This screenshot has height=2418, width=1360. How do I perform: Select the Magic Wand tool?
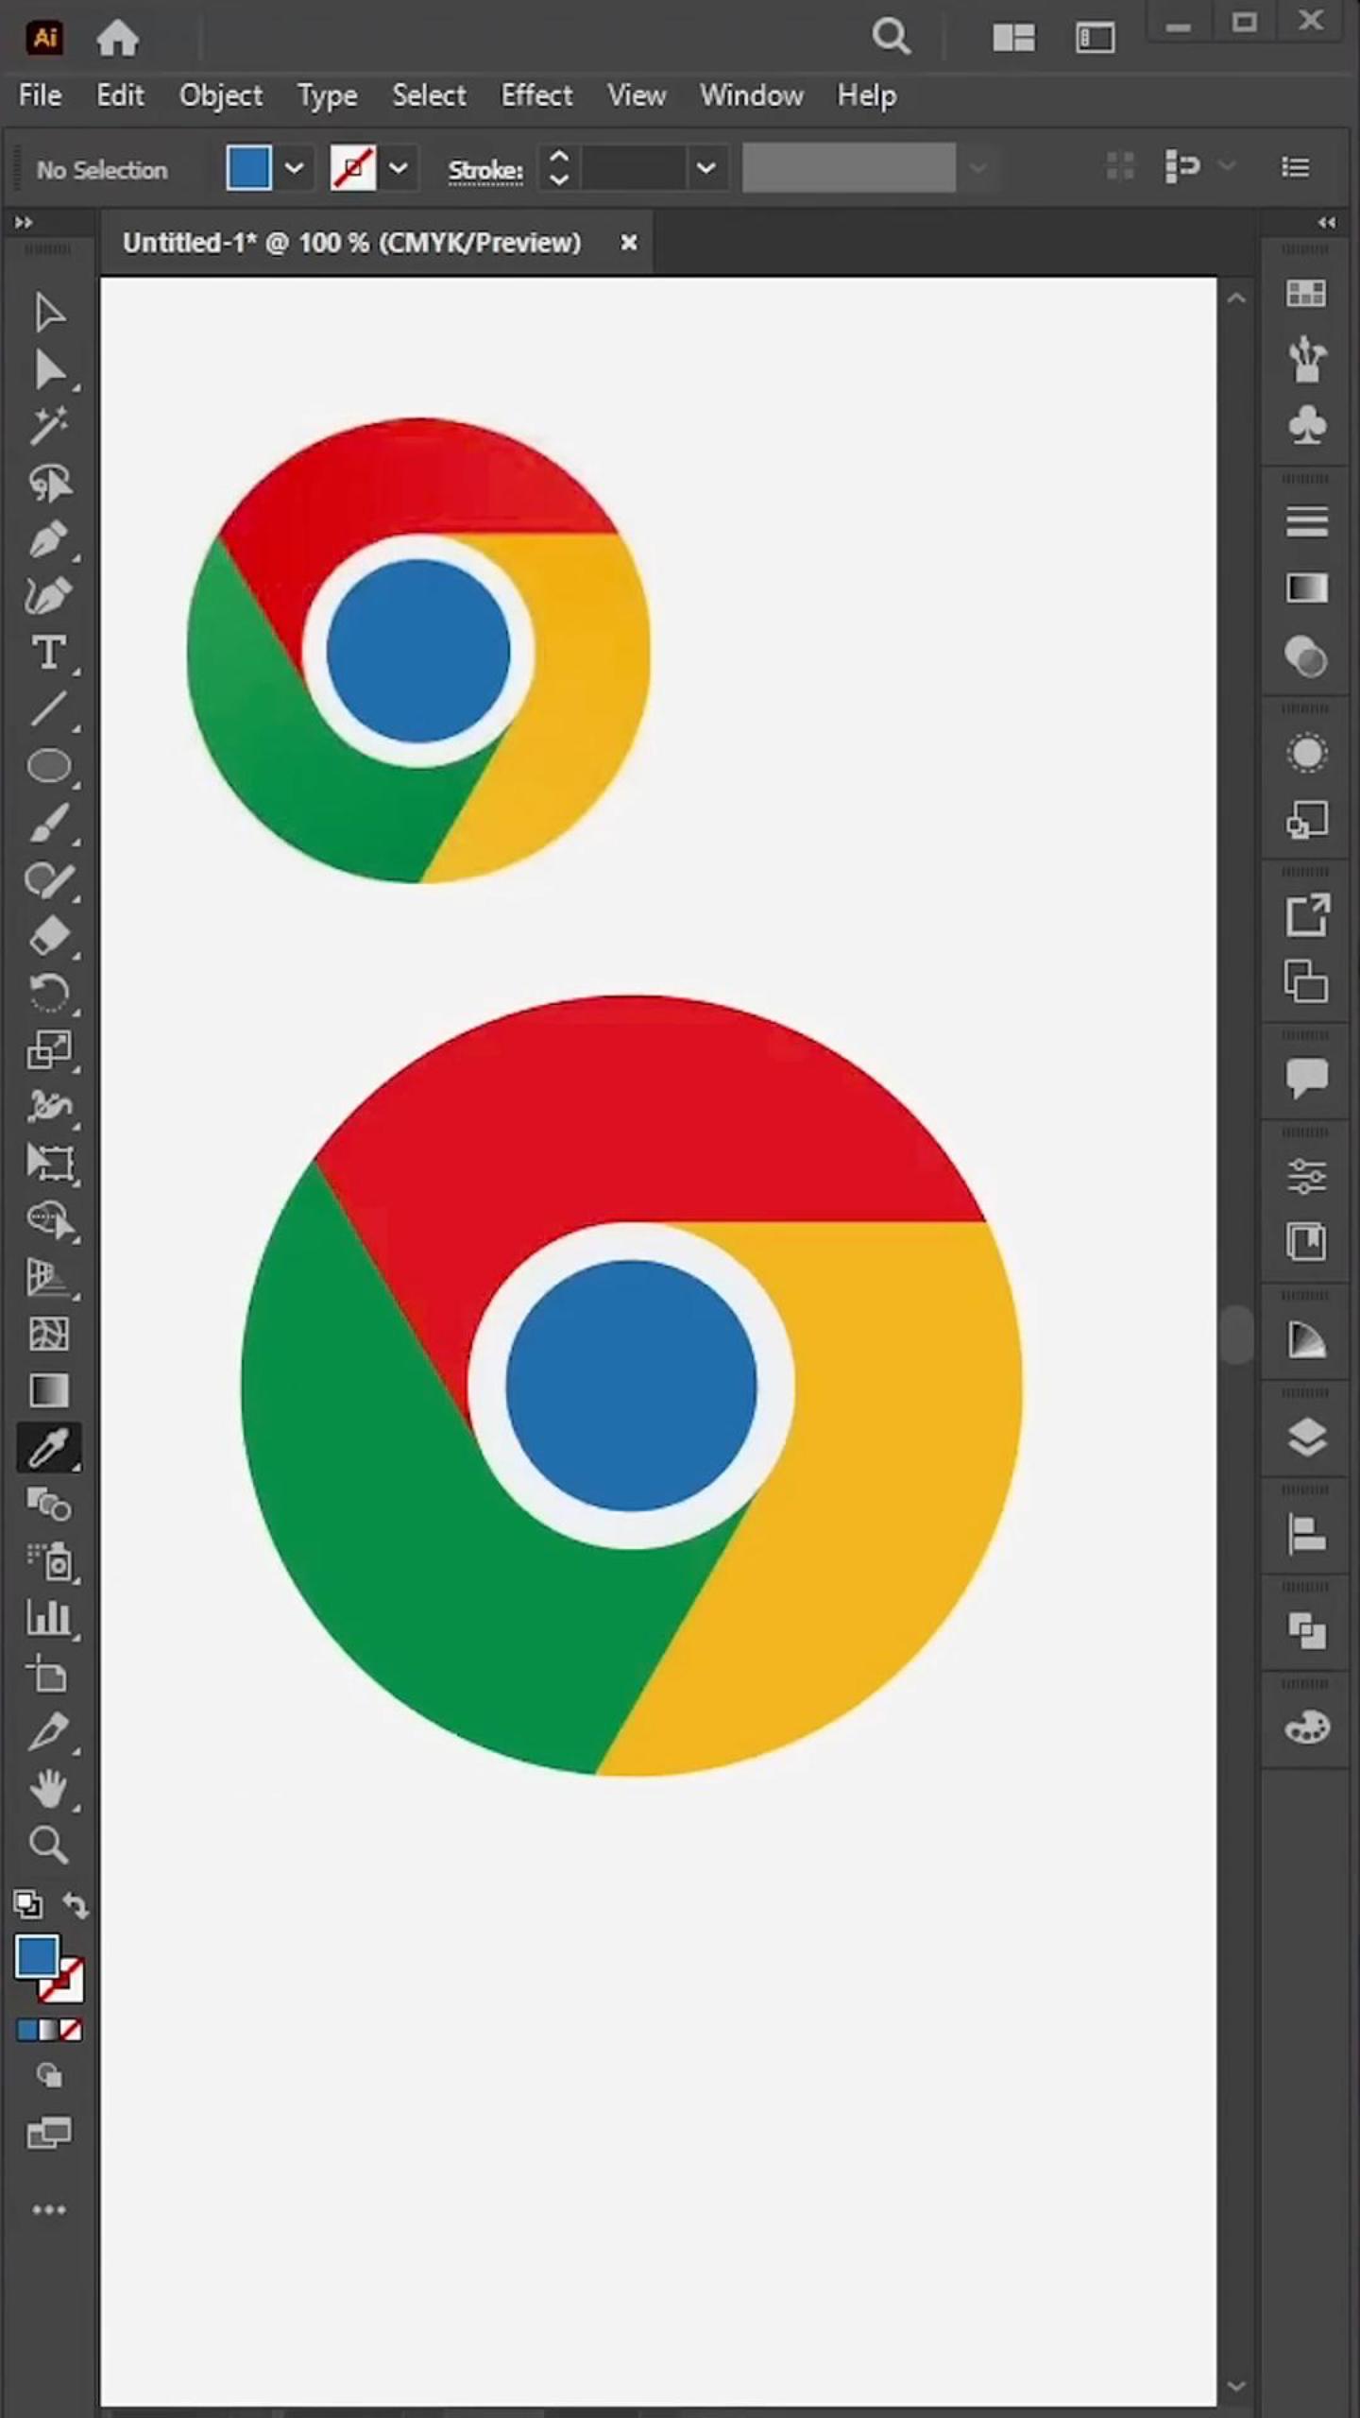point(49,426)
